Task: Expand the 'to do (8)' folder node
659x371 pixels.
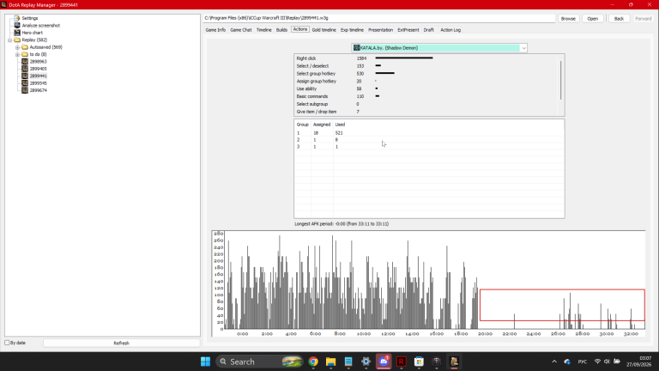Action: [x=17, y=54]
